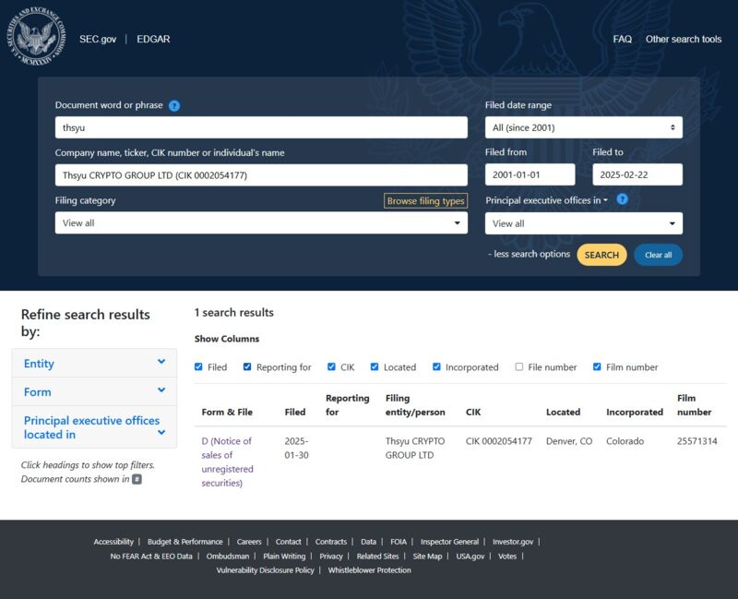Click the Filed column header
Image resolution: width=738 pixels, height=599 pixels.
(x=295, y=412)
